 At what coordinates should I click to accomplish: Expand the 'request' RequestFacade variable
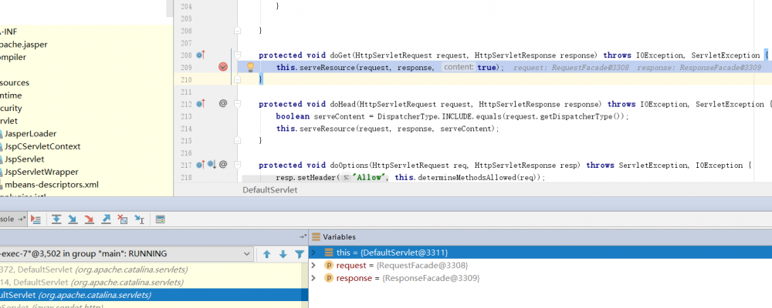pyautogui.click(x=315, y=265)
